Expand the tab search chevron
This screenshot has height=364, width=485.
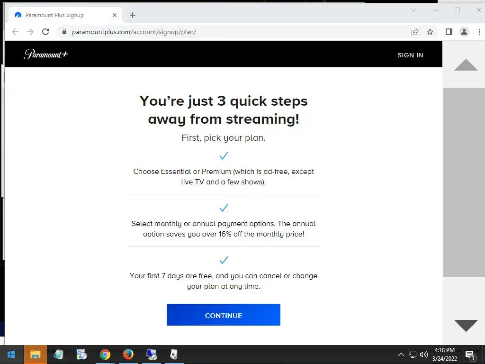[x=413, y=10]
